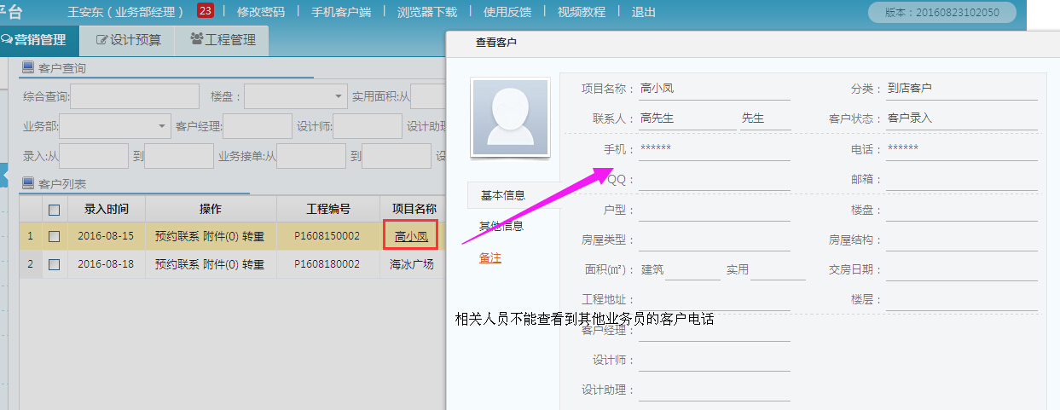The width and height of the screenshot is (1060, 410).
Task: Open 视频教程 from the top bar
Action: click(582, 12)
